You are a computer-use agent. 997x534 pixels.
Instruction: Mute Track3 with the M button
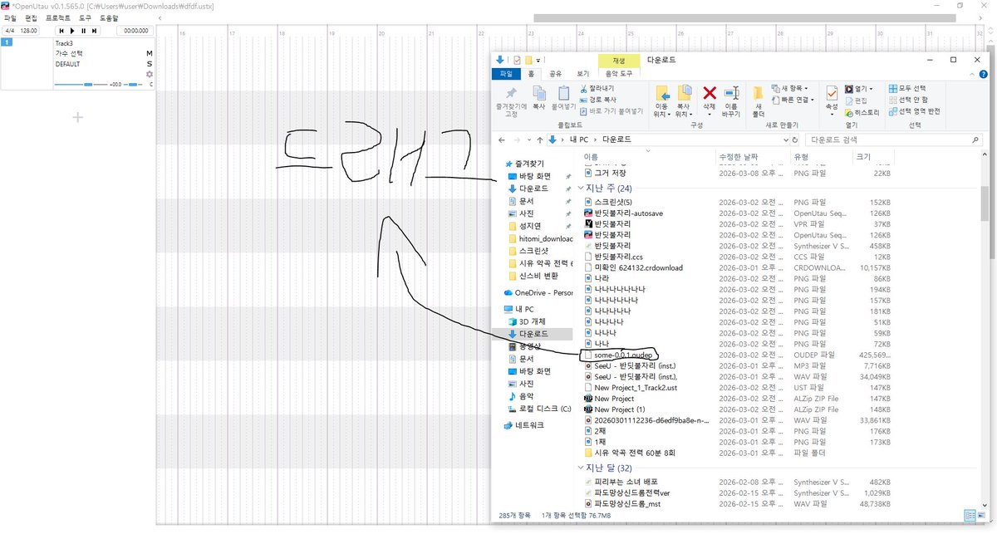[150, 53]
